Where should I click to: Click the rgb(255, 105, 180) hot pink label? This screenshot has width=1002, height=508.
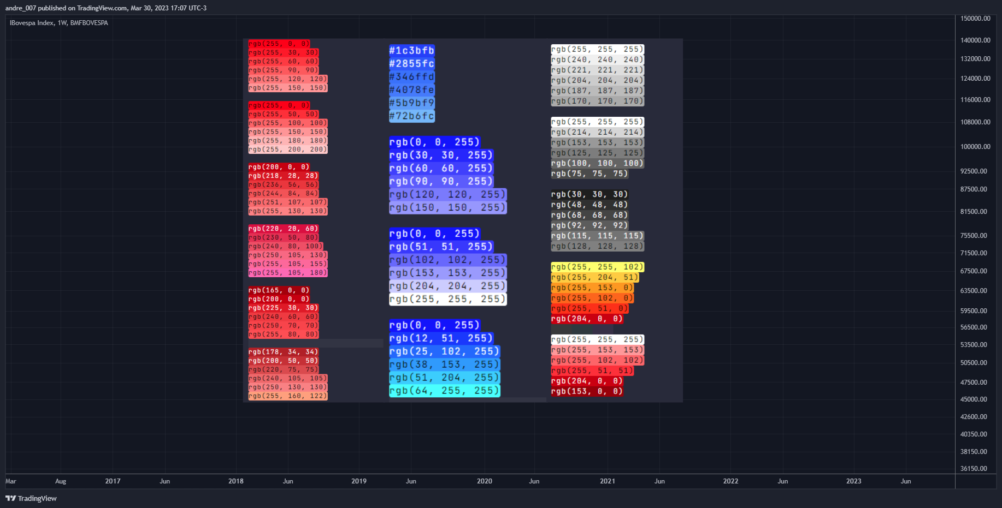tap(288, 272)
